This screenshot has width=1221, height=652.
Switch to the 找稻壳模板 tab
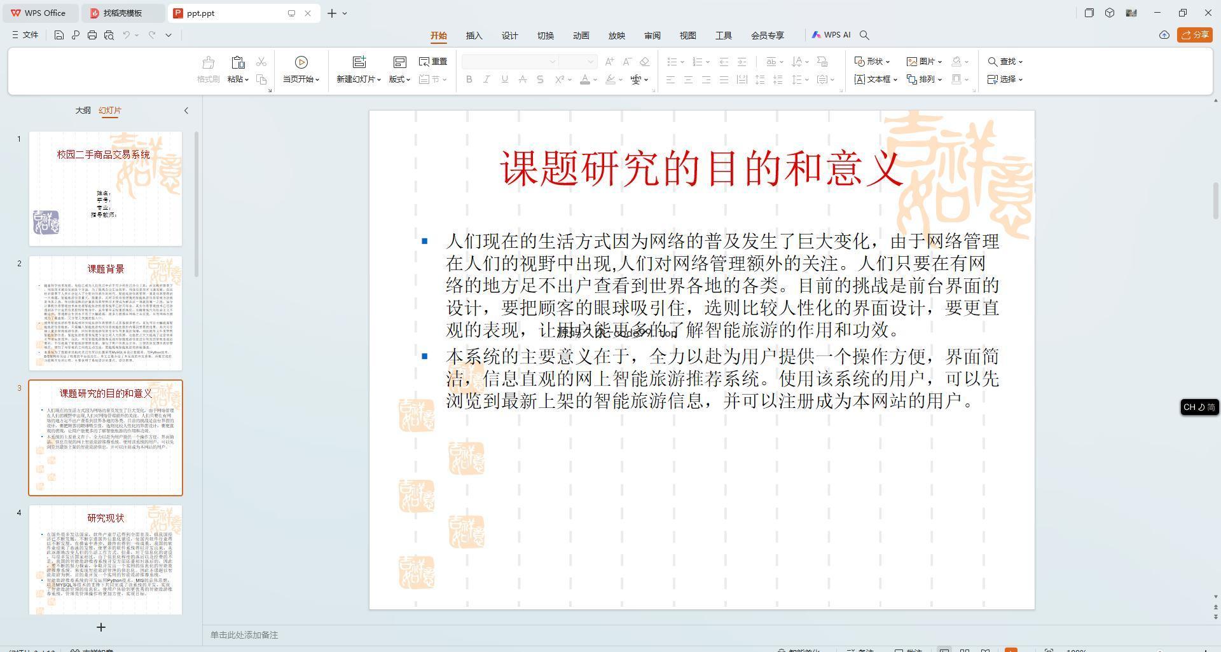pos(123,13)
